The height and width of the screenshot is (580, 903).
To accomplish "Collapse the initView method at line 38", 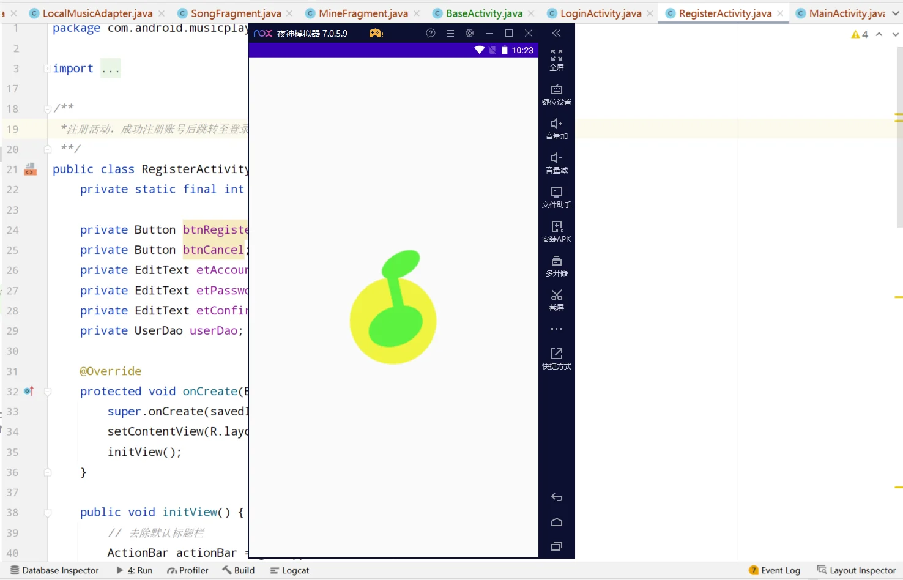I will pos(48,513).
